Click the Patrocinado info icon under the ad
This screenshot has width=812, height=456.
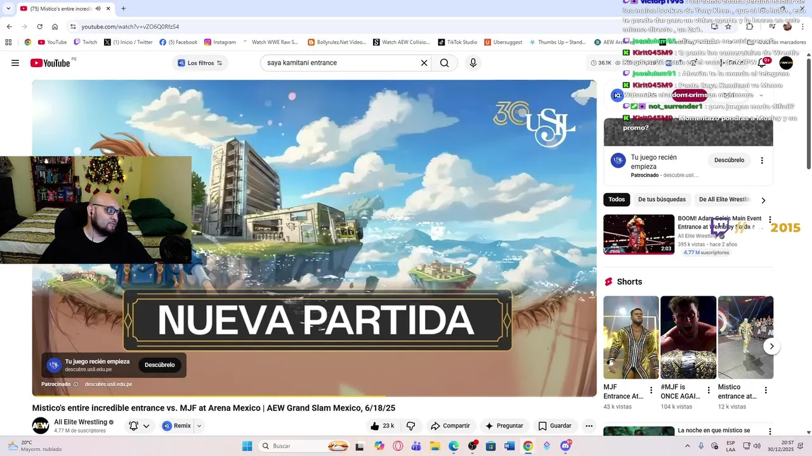(x=75, y=384)
